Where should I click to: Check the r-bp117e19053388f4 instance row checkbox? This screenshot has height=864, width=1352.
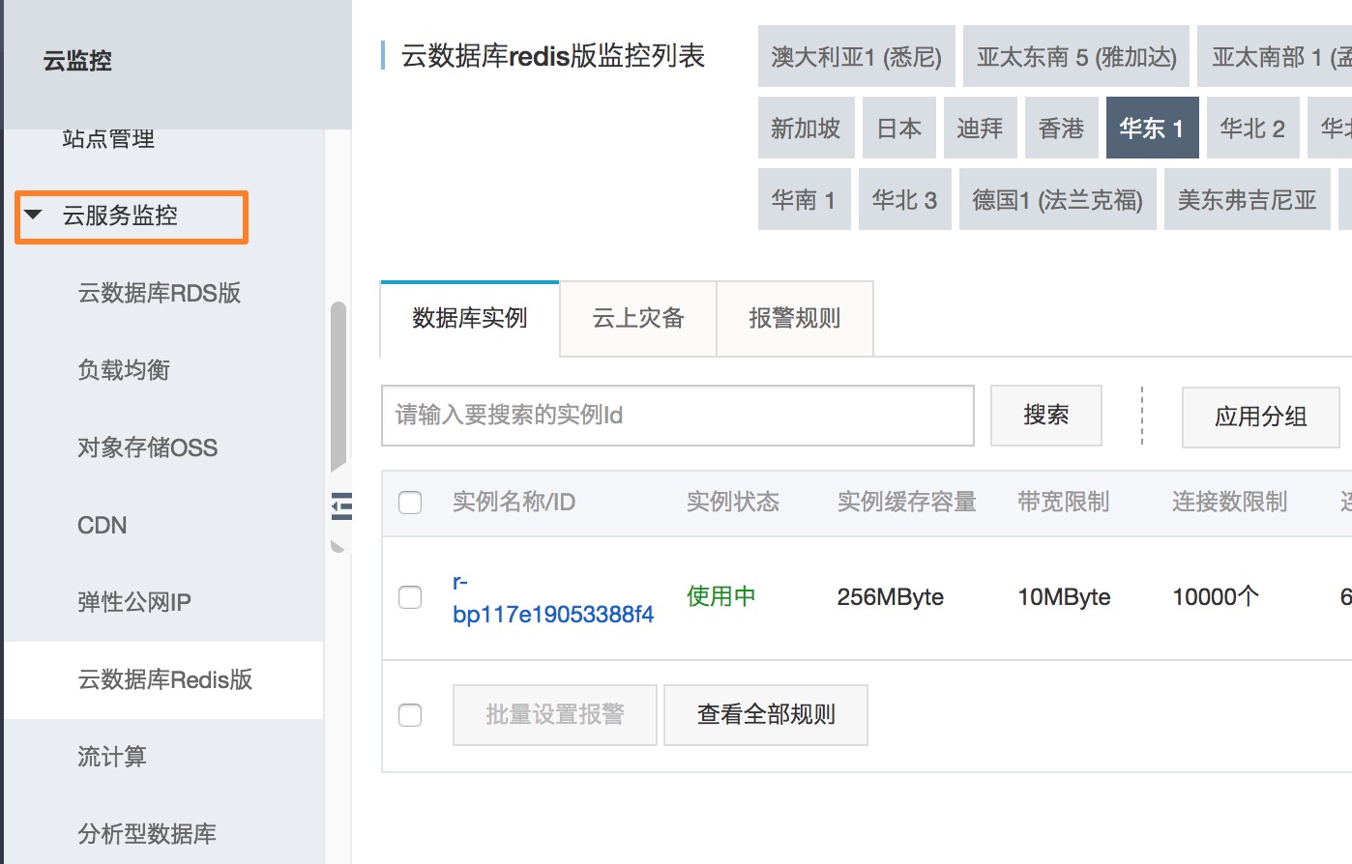click(410, 597)
